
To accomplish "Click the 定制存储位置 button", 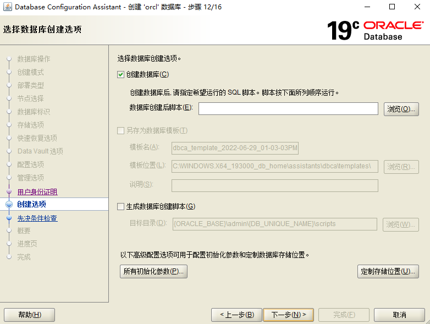I will click(x=388, y=271).
